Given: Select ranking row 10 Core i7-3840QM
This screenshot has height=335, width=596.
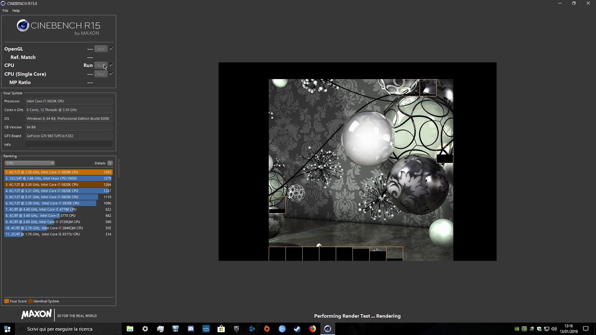Looking at the screenshot, I should click(58, 228).
